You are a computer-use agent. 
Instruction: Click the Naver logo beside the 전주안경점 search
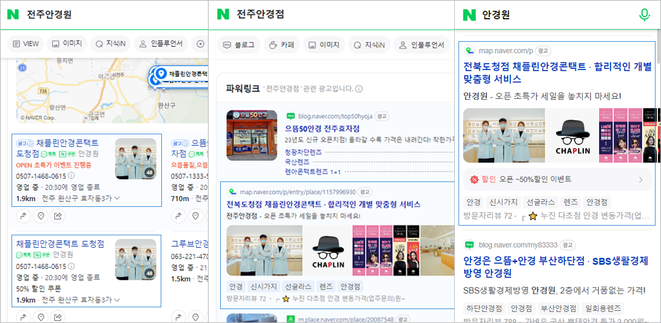pos(223,15)
